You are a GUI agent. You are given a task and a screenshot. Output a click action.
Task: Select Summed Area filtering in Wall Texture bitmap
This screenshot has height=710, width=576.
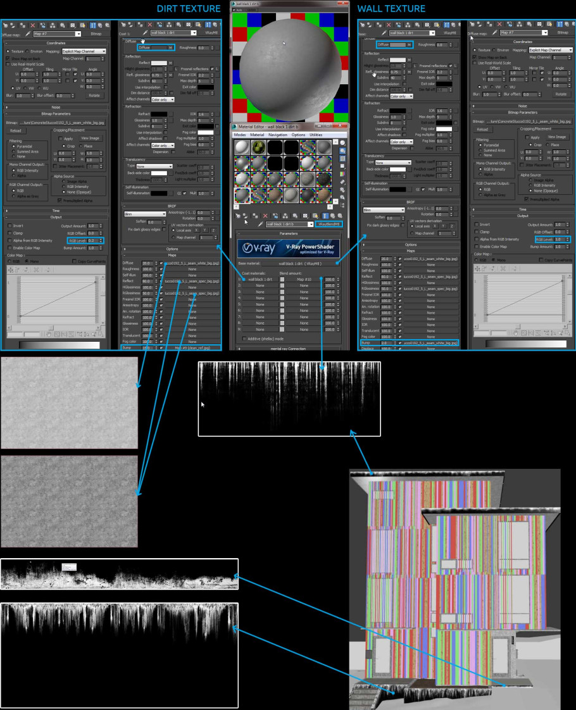pos(480,151)
